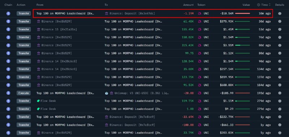This screenshot has height=137, width=289.
Task: Open Binance: Deposit [0x3e67dc] address link
Action: pyautogui.click(x=132, y=13)
